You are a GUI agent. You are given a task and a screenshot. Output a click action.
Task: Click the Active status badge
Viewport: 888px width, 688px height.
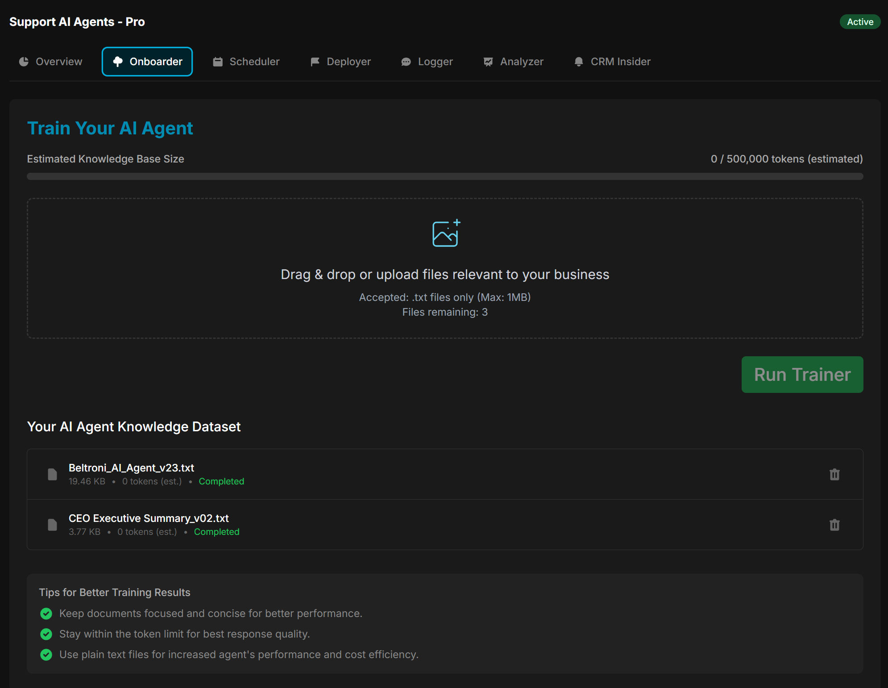[x=859, y=22]
